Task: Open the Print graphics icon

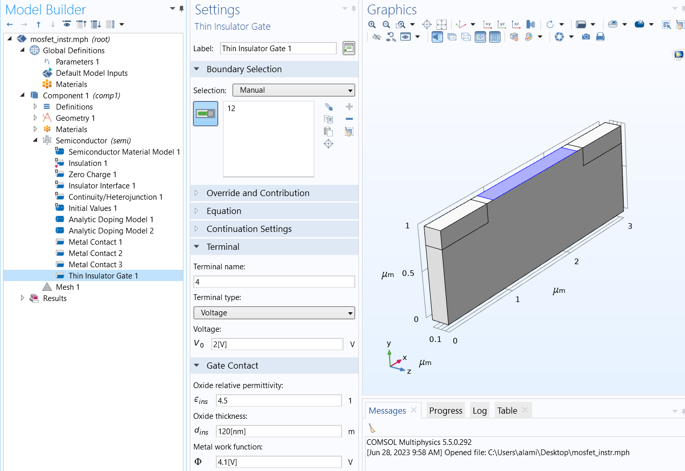Action: 600,36
